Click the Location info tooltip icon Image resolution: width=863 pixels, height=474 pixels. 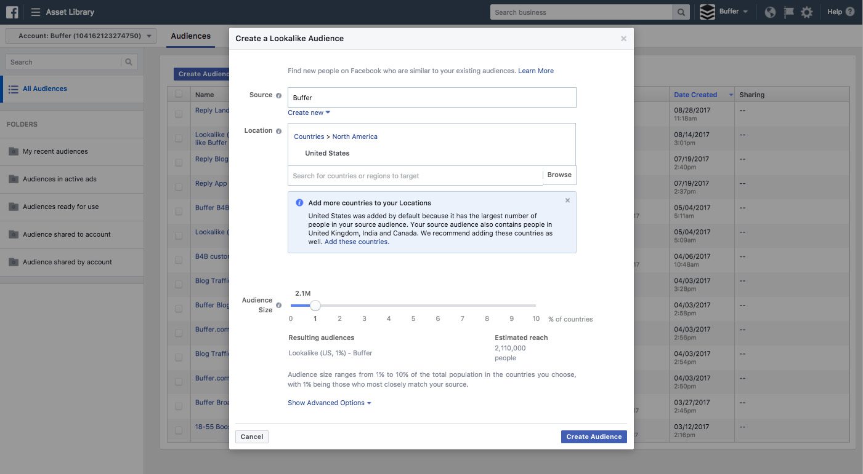click(x=278, y=131)
